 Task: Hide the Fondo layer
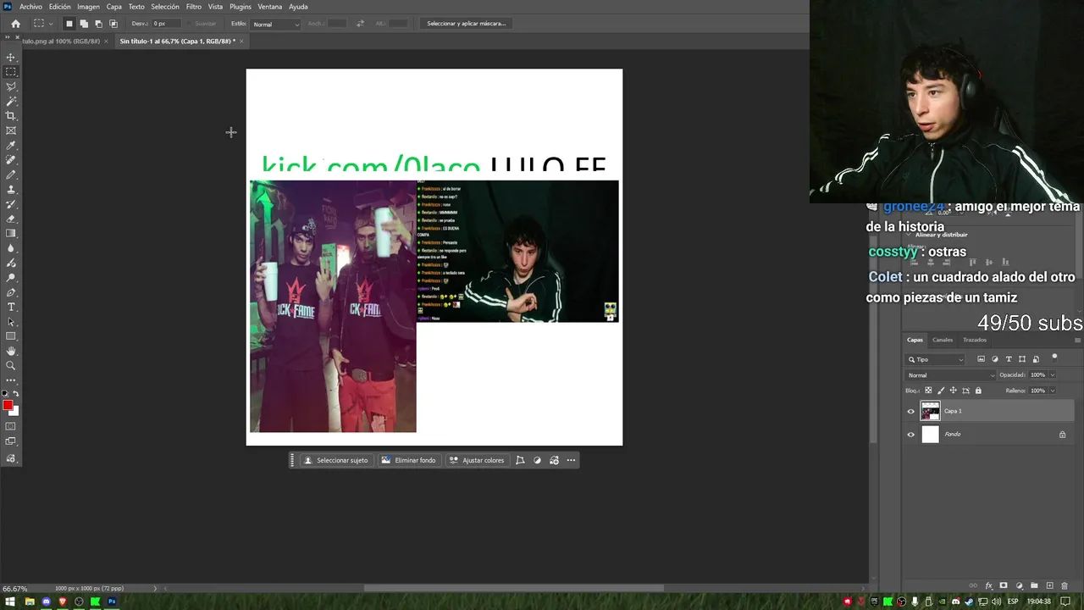(x=911, y=435)
